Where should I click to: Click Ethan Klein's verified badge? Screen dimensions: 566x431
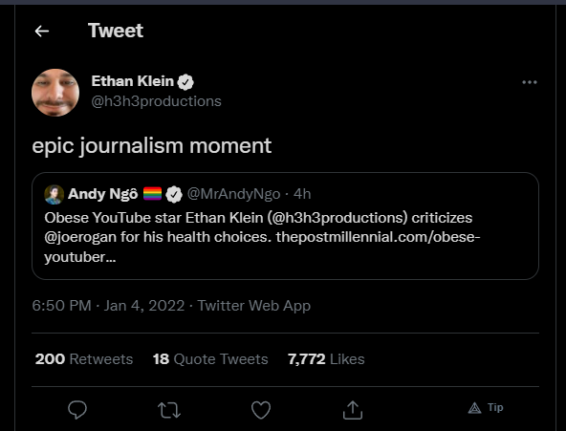tap(185, 82)
